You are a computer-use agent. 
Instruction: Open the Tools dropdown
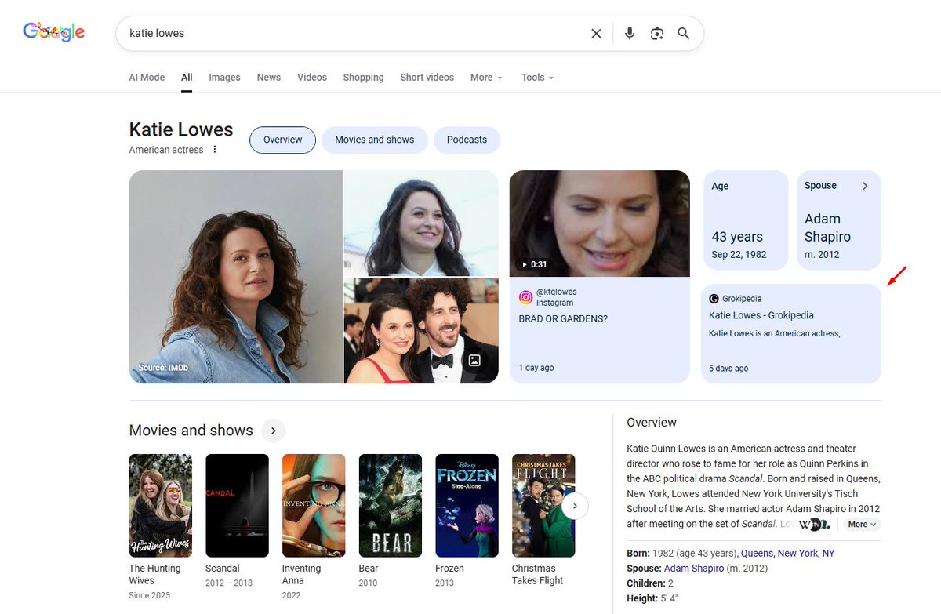click(x=538, y=78)
